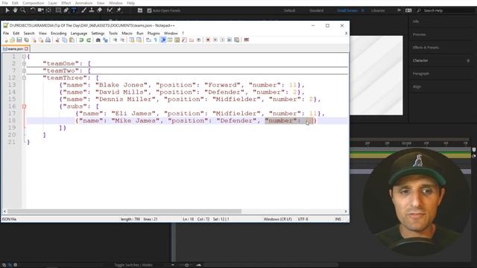Switch to the Libraries workspace in After Effects

point(378,10)
